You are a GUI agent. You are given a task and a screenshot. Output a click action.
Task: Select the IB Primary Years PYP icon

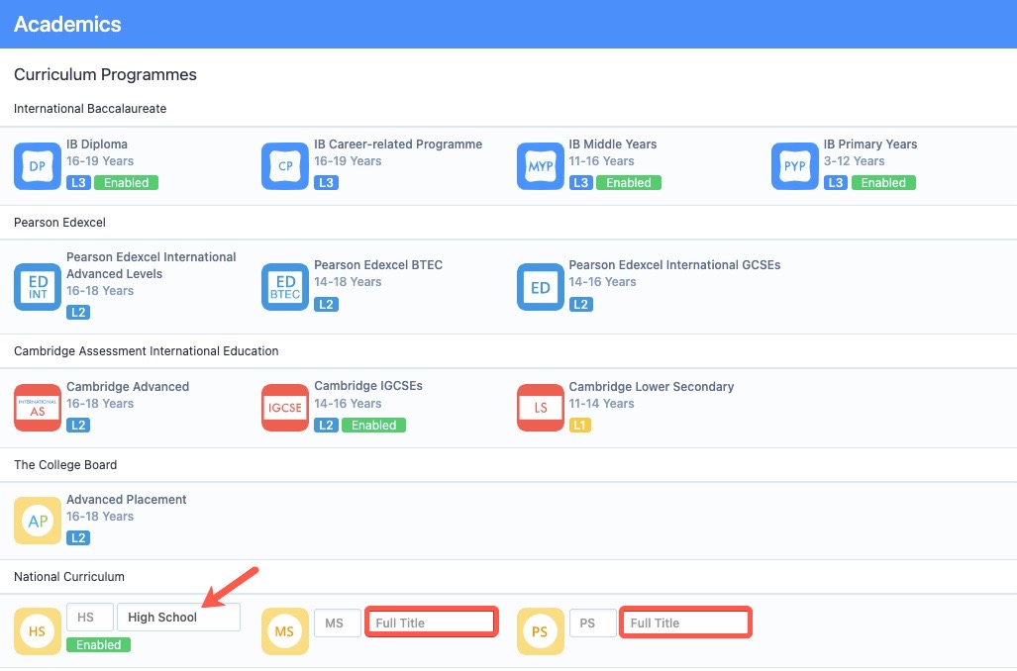794,165
